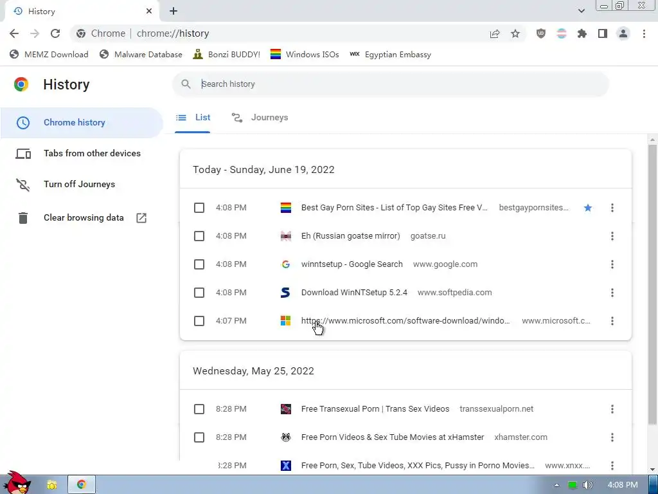Share this page icon in address bar

click(495, 33)
